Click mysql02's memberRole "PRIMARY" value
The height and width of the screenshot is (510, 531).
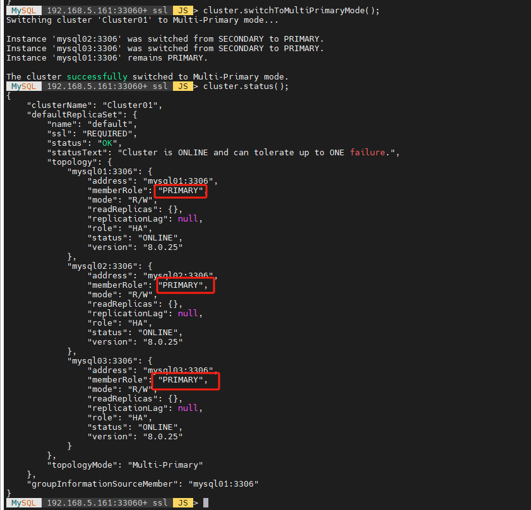181,285
